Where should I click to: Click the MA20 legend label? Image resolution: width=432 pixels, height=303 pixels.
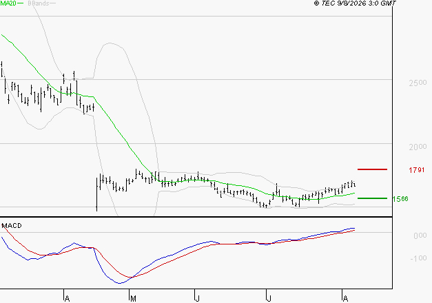[x=8, y=3]
